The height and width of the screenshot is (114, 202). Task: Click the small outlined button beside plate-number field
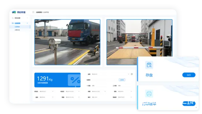(x=122, y=80)
